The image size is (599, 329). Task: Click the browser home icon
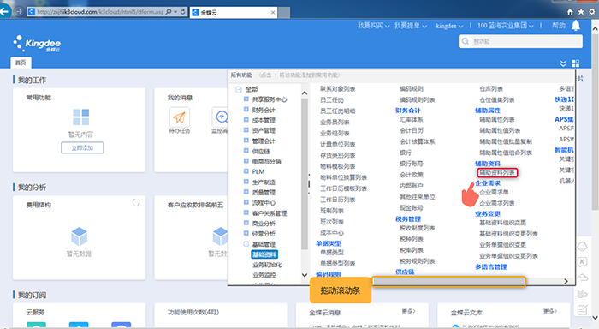click(x=571, y=12)
